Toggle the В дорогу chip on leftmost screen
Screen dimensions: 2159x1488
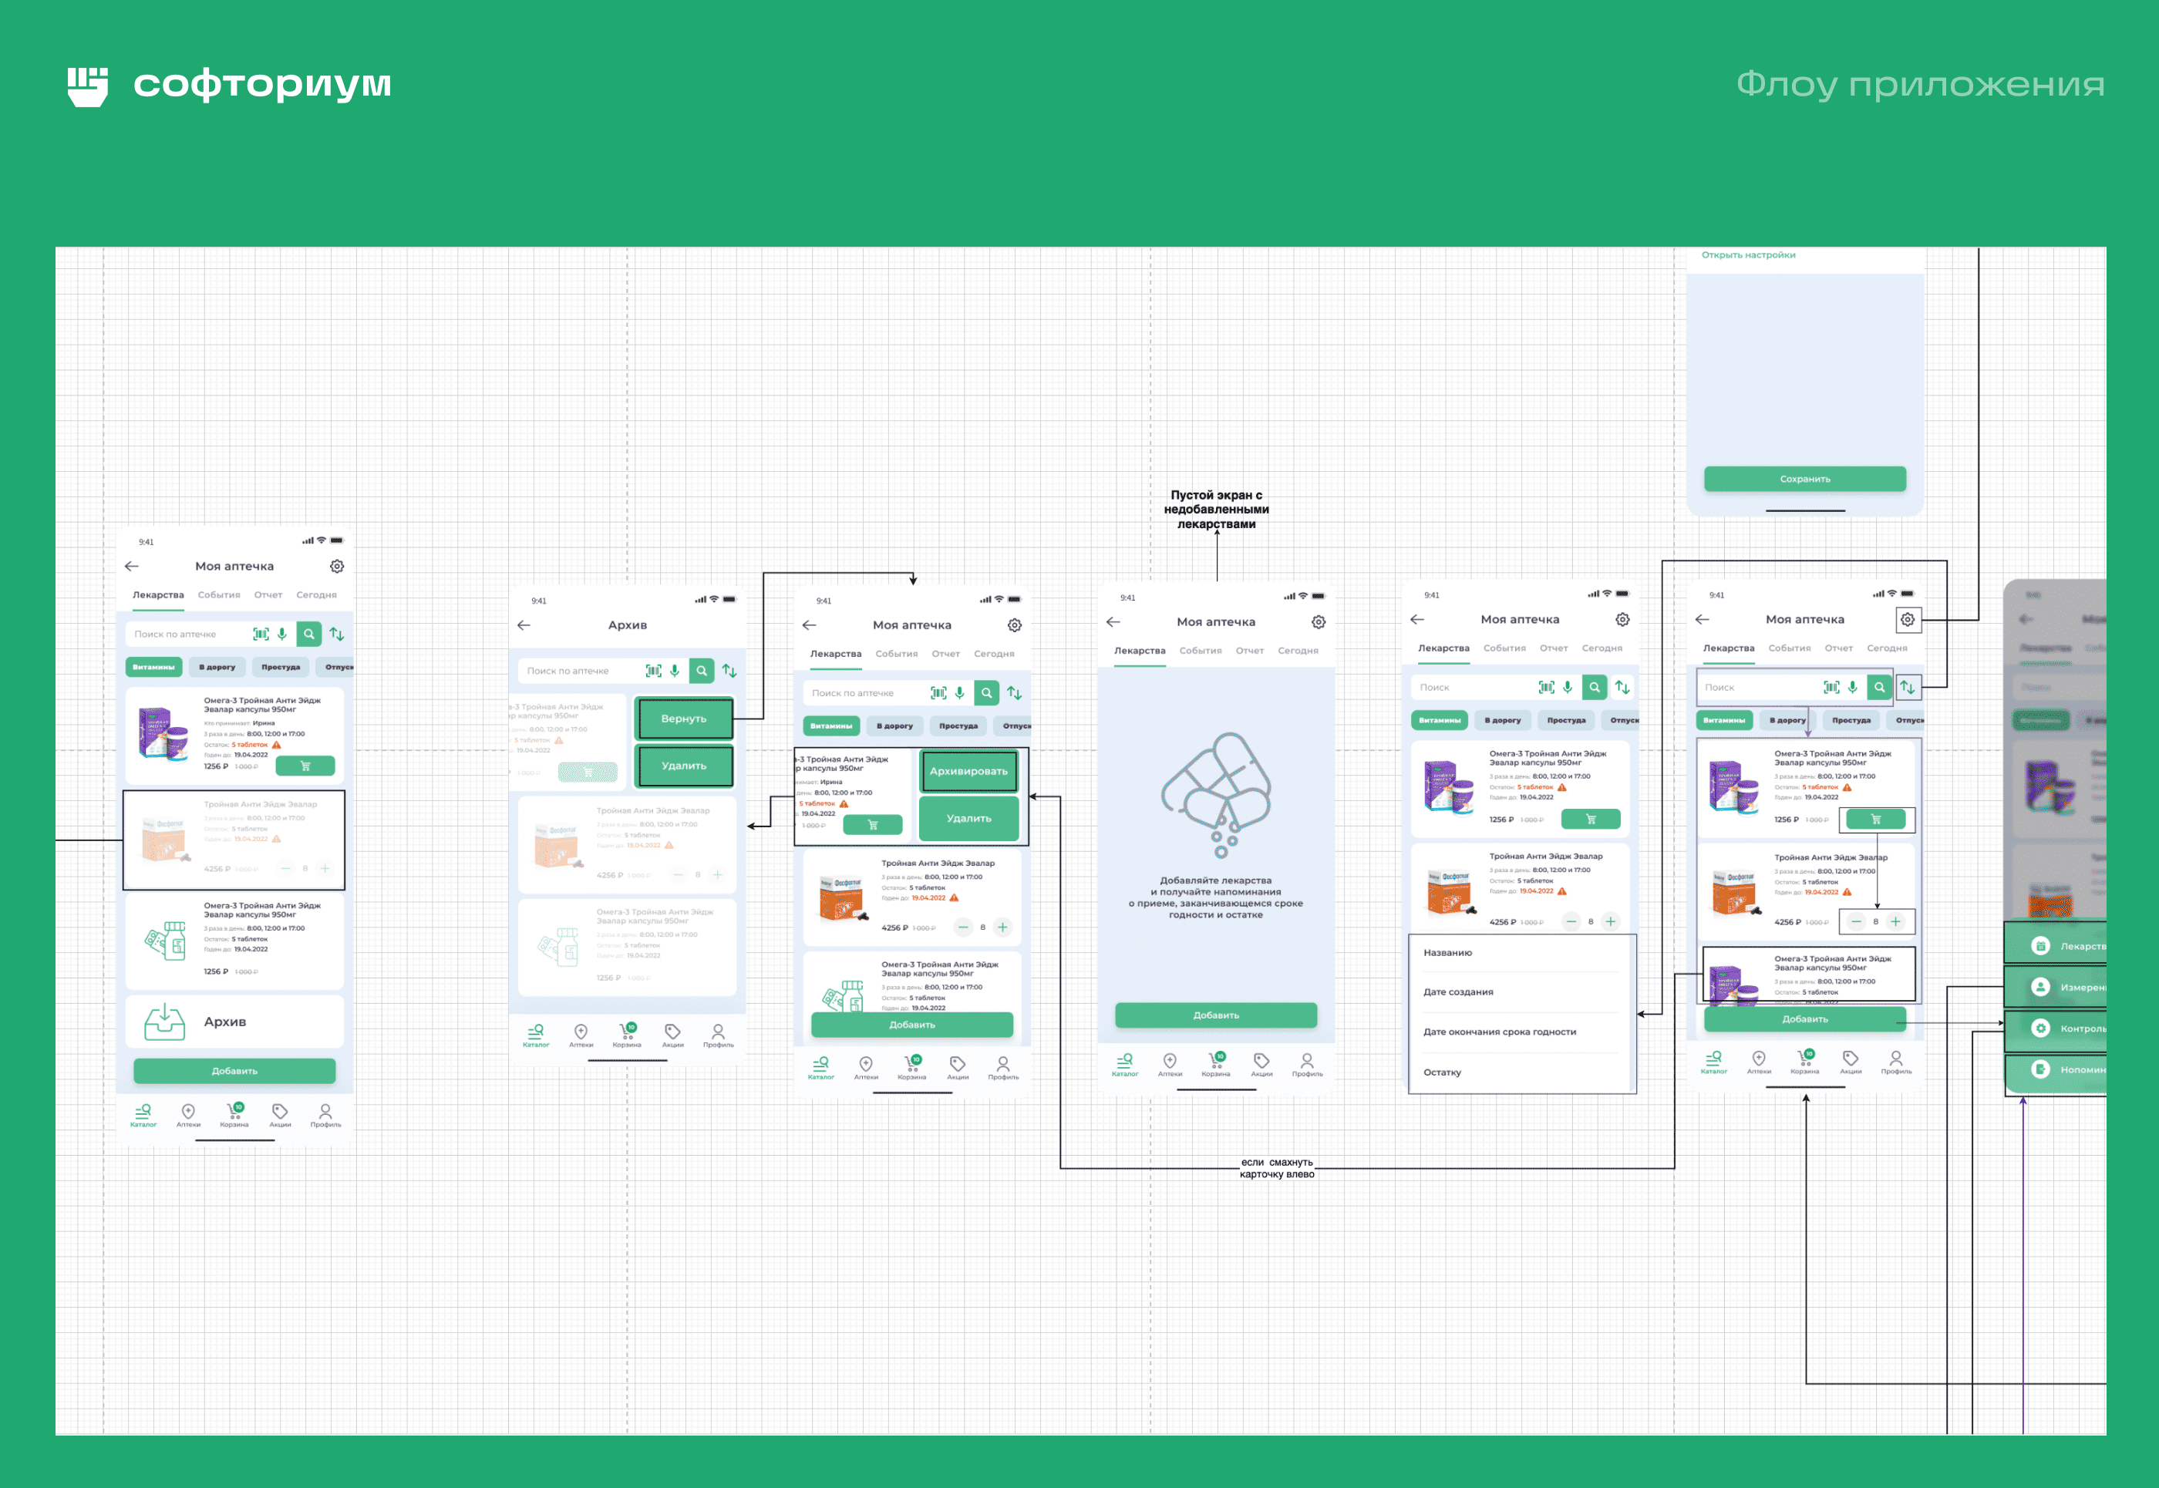[x=217, y=667]
